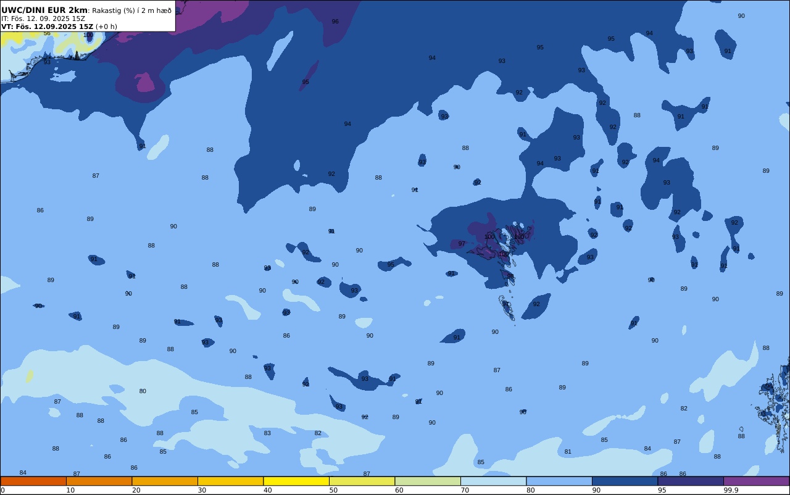The height and width of the screenshot is (495, 790).
Task: Click the dark orange 0–10 legend swatch
Action: [33, 481]
